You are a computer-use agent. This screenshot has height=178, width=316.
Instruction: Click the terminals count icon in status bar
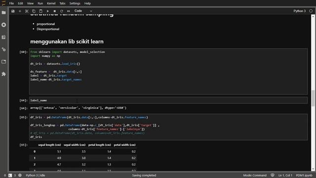(x=10, y=176)
